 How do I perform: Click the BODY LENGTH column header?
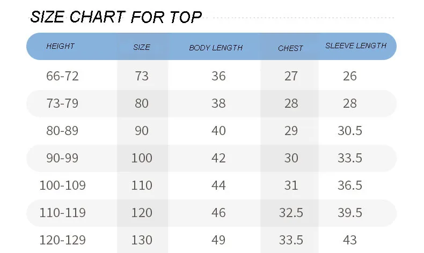pos(216,48)
